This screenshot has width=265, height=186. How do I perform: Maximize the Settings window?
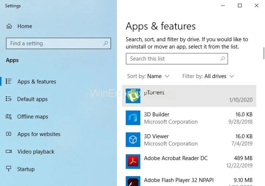240,5
